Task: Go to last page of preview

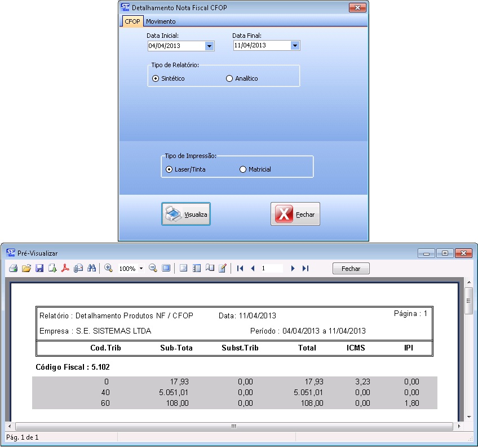Action: [306, 269]
